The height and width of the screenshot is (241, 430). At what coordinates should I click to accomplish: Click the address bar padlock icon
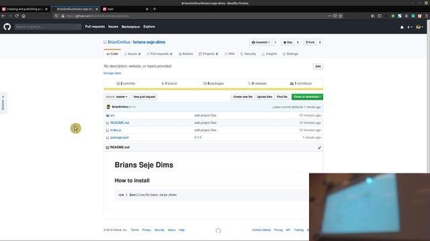point(62,16)
